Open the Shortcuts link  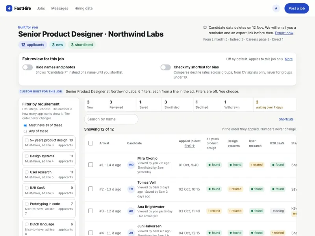(x=286, y=119)
